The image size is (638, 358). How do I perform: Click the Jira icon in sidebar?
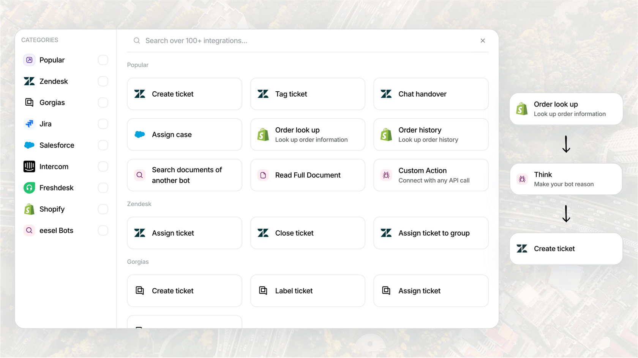[x=29, y=124]
